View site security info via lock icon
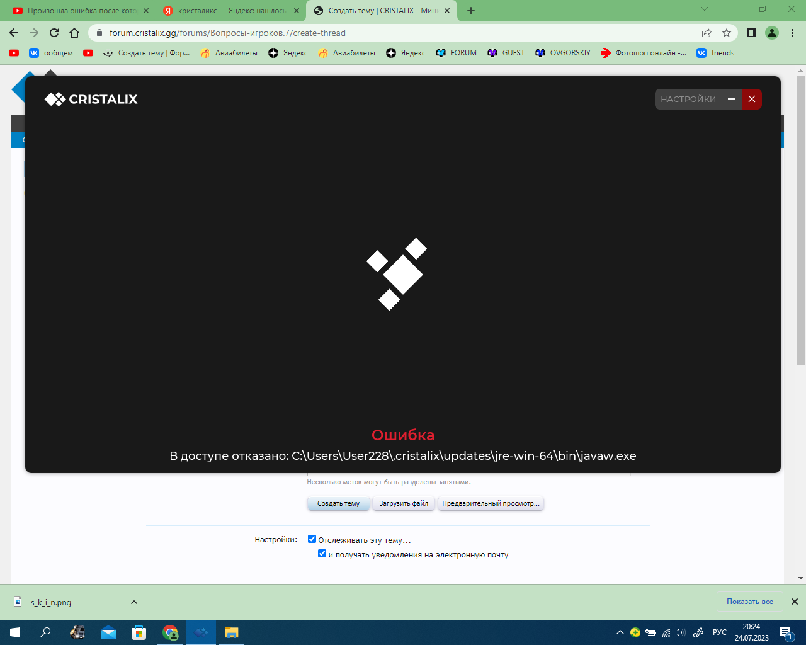 [x=99, y=33]
